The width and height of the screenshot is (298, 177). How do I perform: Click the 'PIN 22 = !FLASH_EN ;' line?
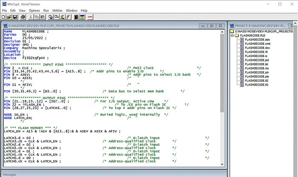[x=24, y=105]
